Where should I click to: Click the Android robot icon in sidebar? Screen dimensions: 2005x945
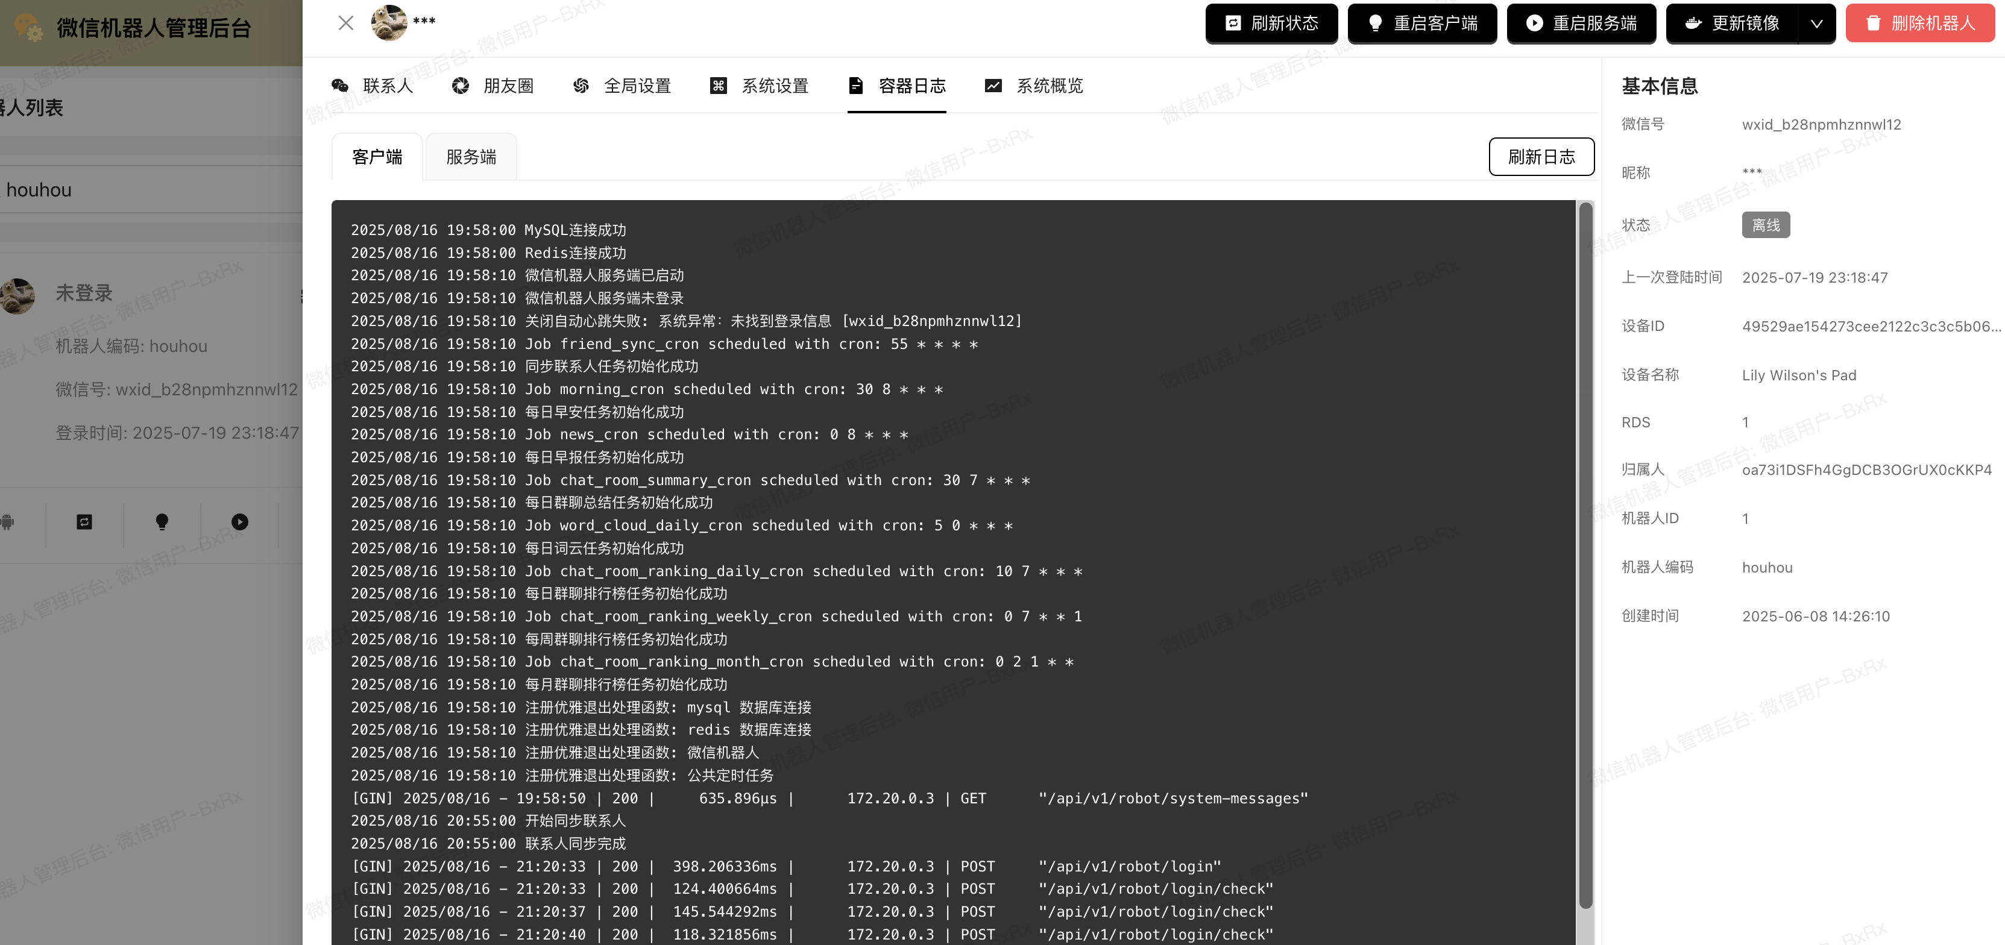tap(7, 523)
